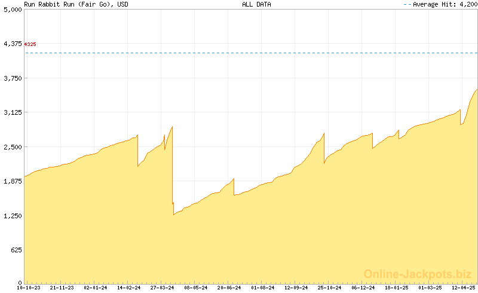Click the 20-06-24 date label

click(x=229, y=288)
